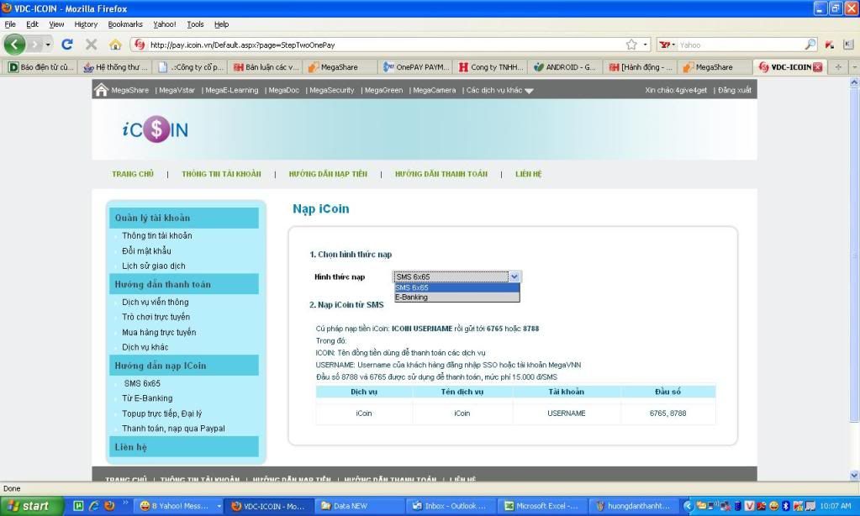
Task: Select 'E-Banking' option in dropdown list
Action: coord(456,297)
